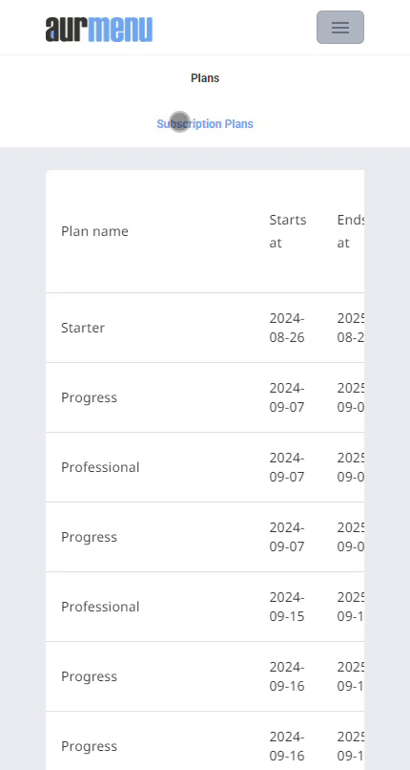Select the Professional plan starting 2024-09-15
Image resolution: width=410 pixels, height=770 pixels.
(x=100, y=607)
